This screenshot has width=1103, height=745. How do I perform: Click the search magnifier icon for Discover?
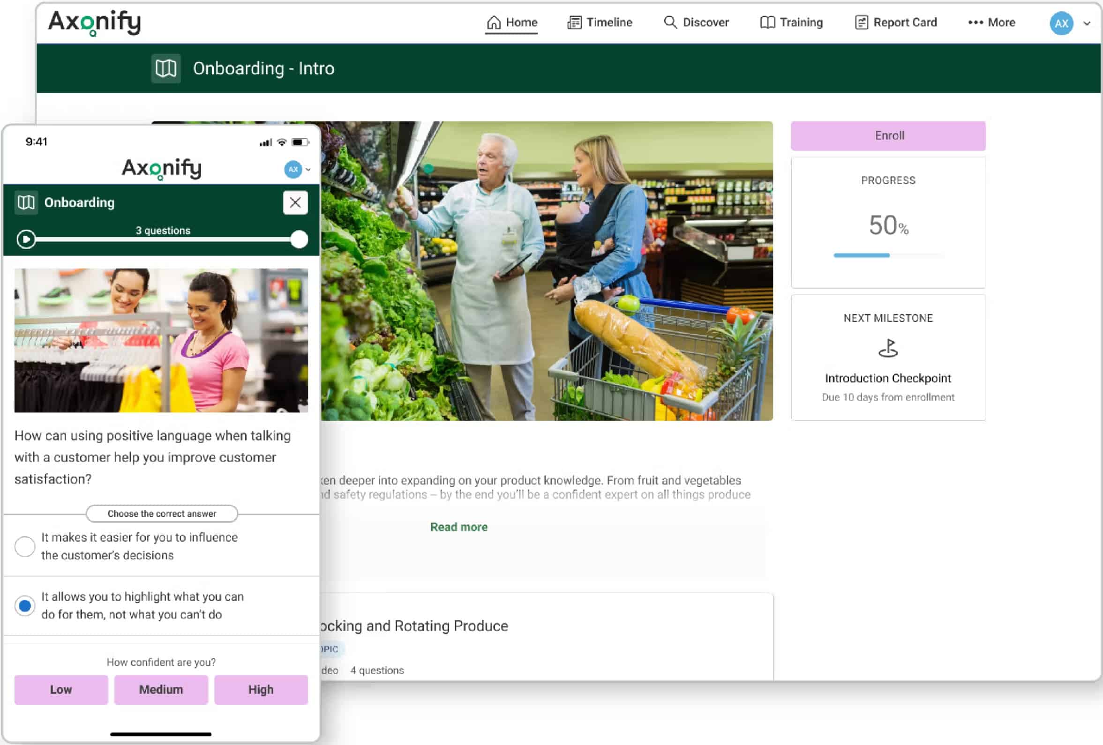tap(670, 22)
